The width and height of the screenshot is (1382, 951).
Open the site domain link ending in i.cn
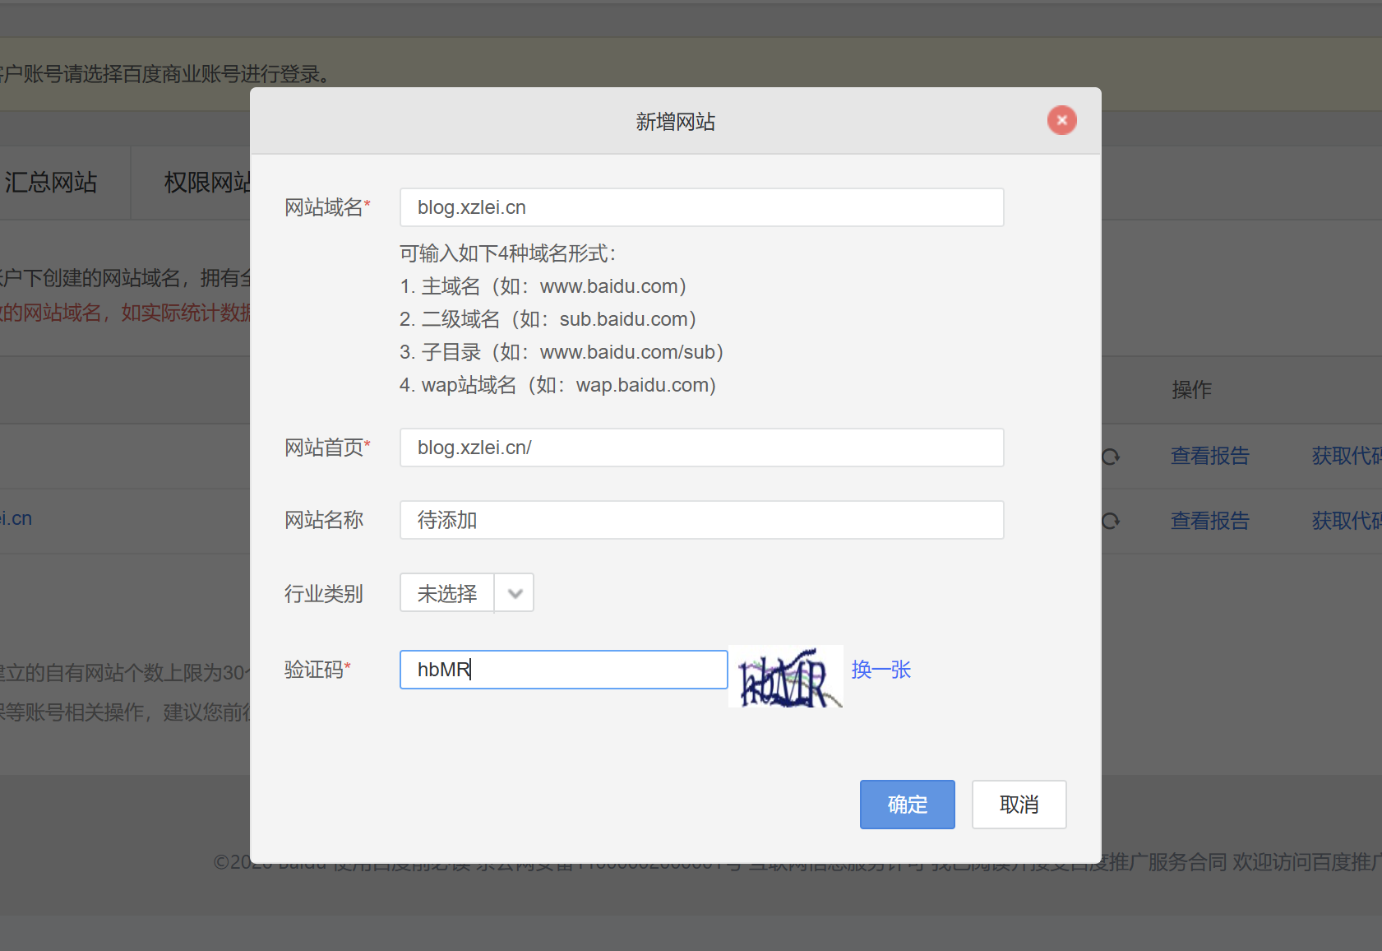pos(16,518)
